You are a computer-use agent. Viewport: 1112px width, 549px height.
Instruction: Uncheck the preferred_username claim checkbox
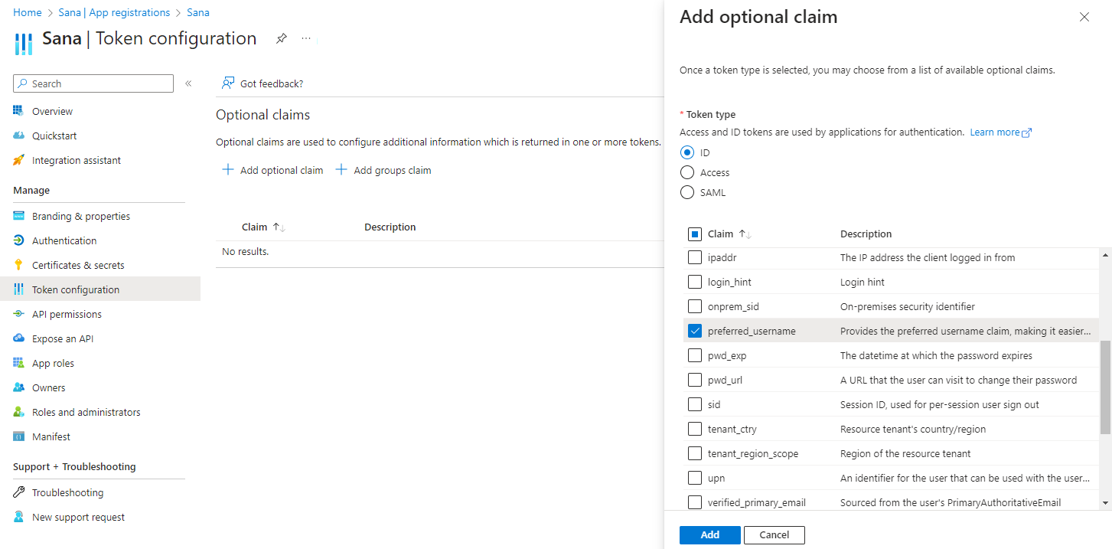point(695,331)
